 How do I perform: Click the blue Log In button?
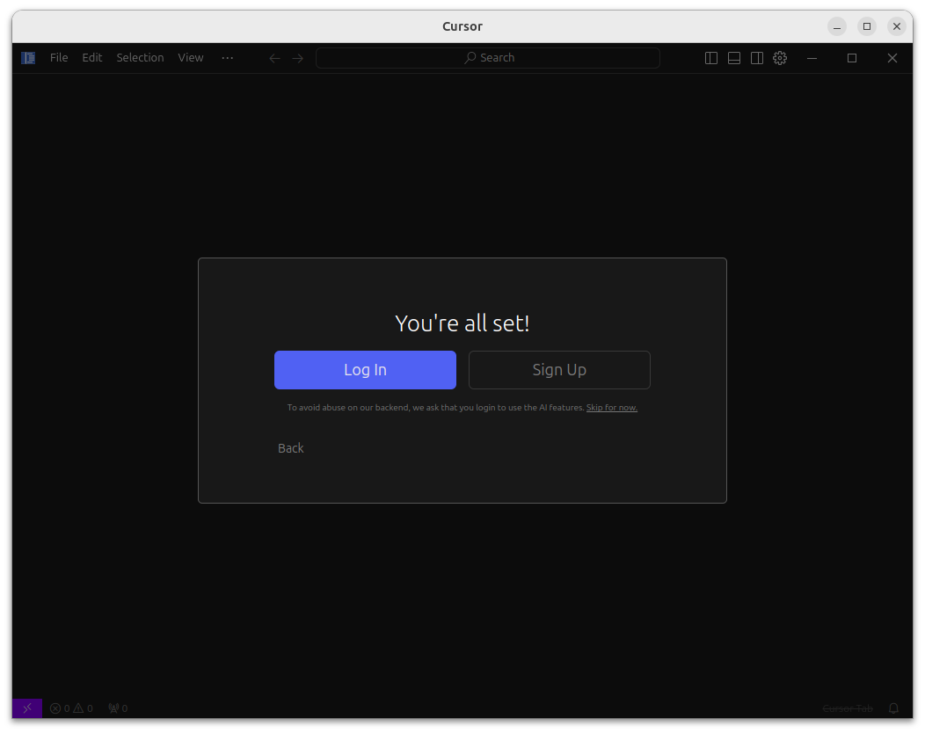tap(365, 370)
